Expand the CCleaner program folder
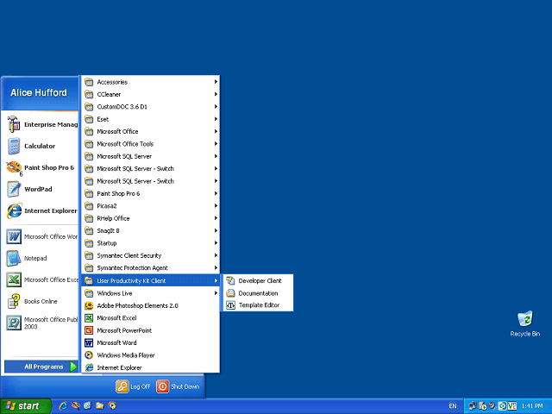 (x=150, y=94)
